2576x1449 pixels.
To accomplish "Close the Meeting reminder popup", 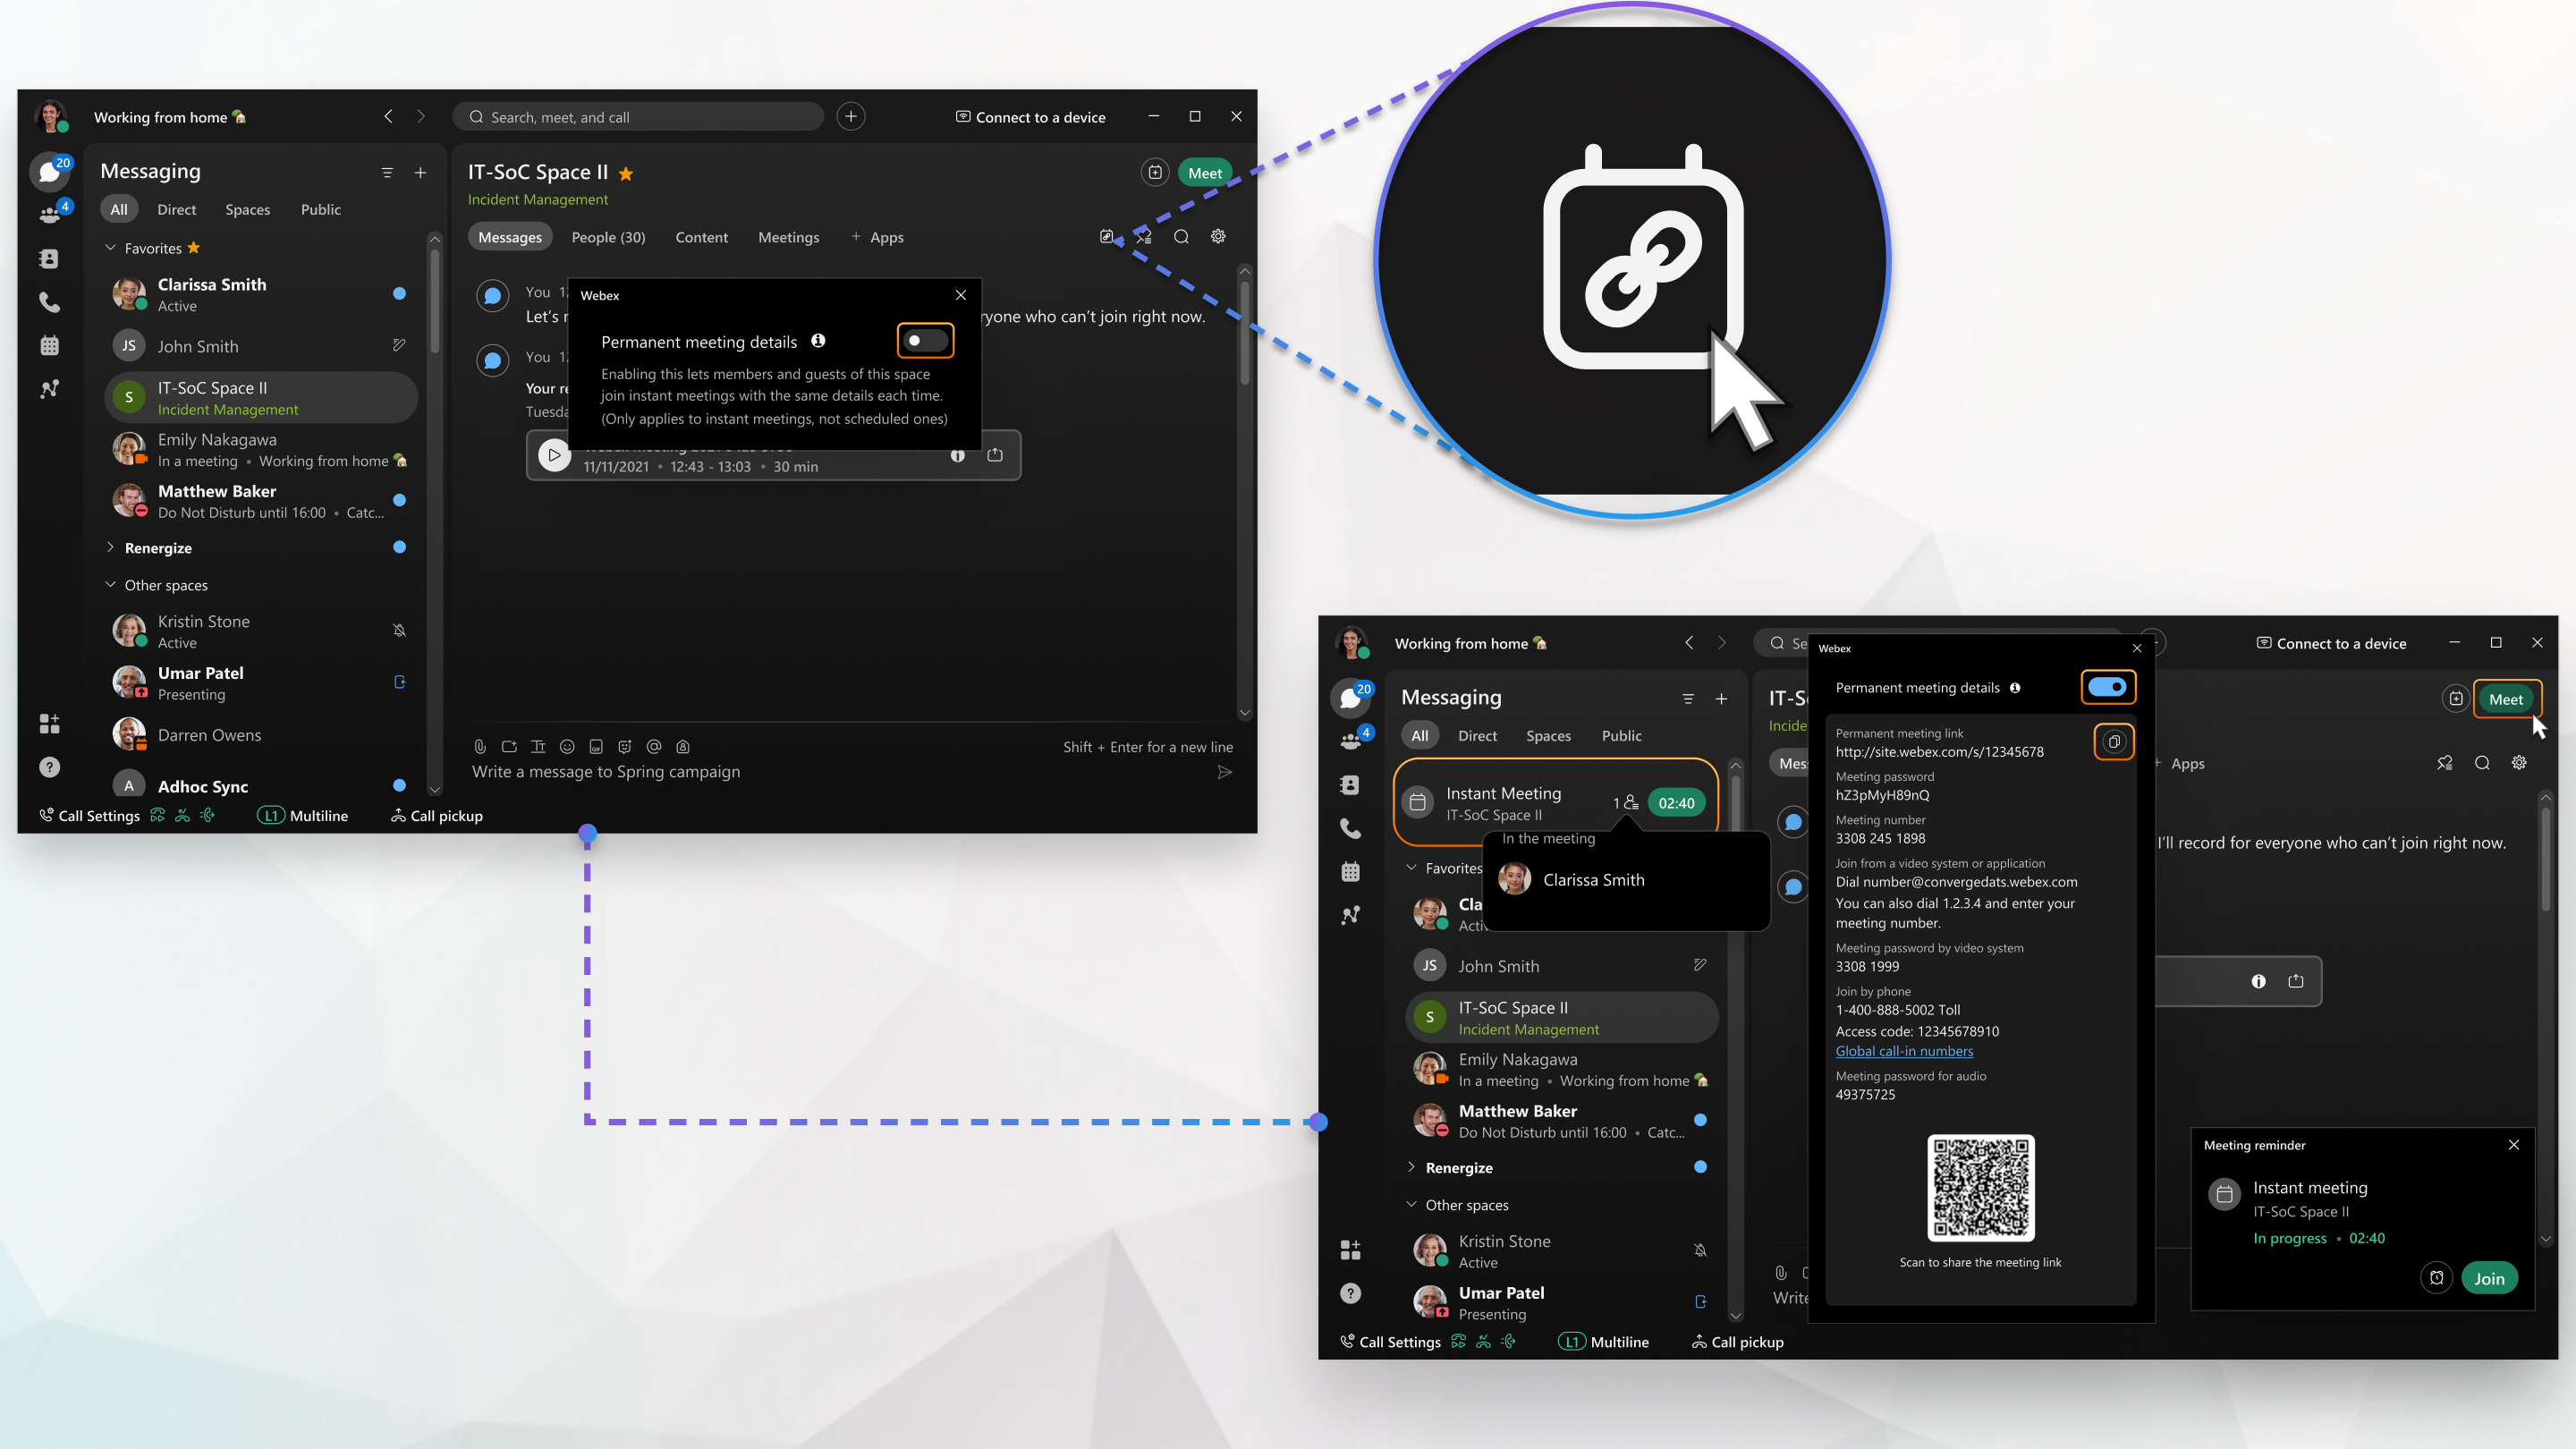I will (x=2514, y=1145).
